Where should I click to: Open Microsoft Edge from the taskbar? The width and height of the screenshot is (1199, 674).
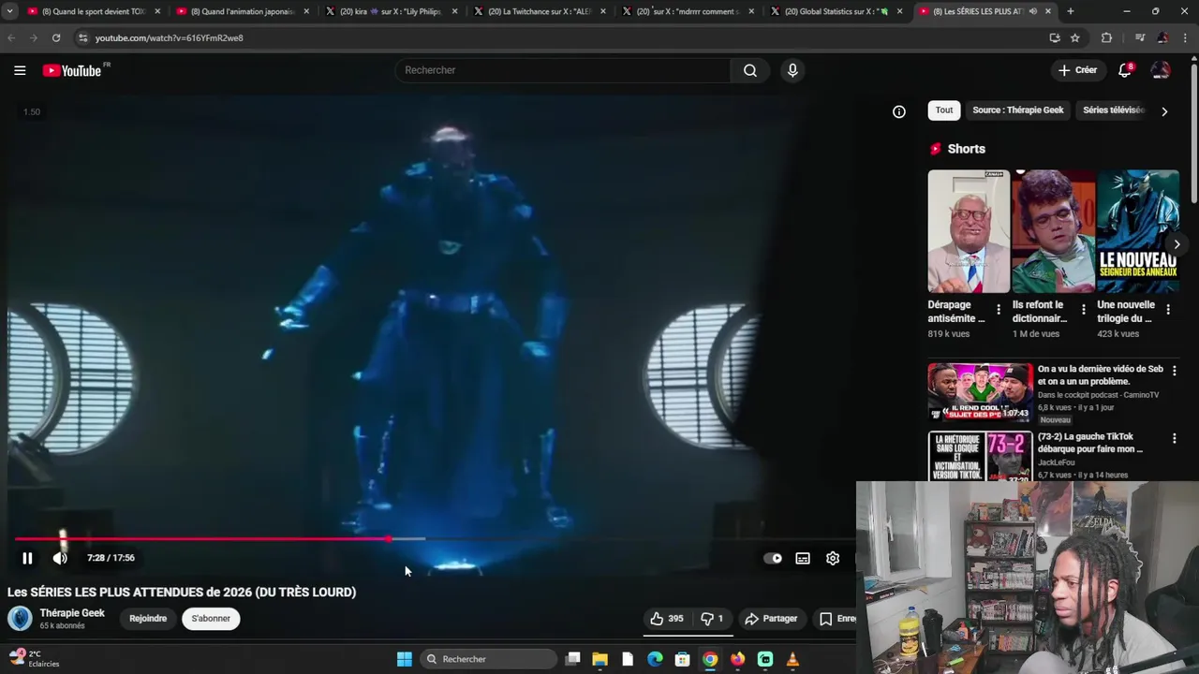(655, 659)
